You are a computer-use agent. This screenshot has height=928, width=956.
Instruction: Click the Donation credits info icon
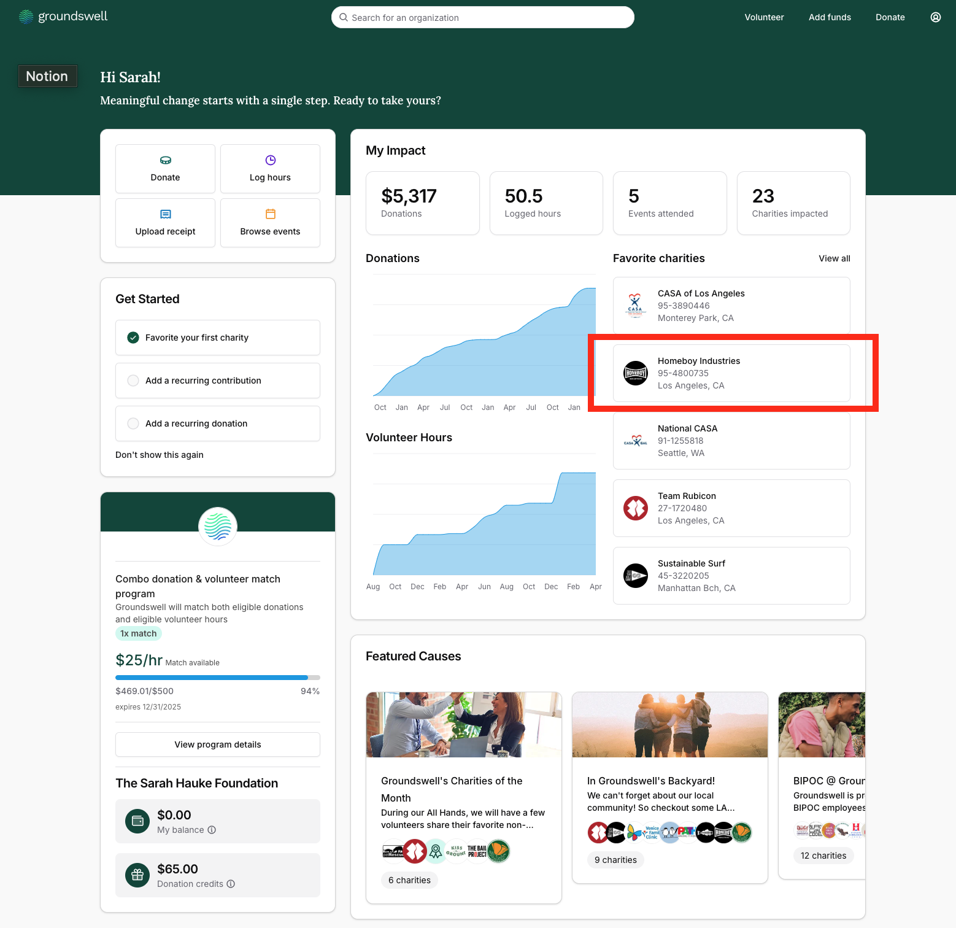(x=231, y=884)
